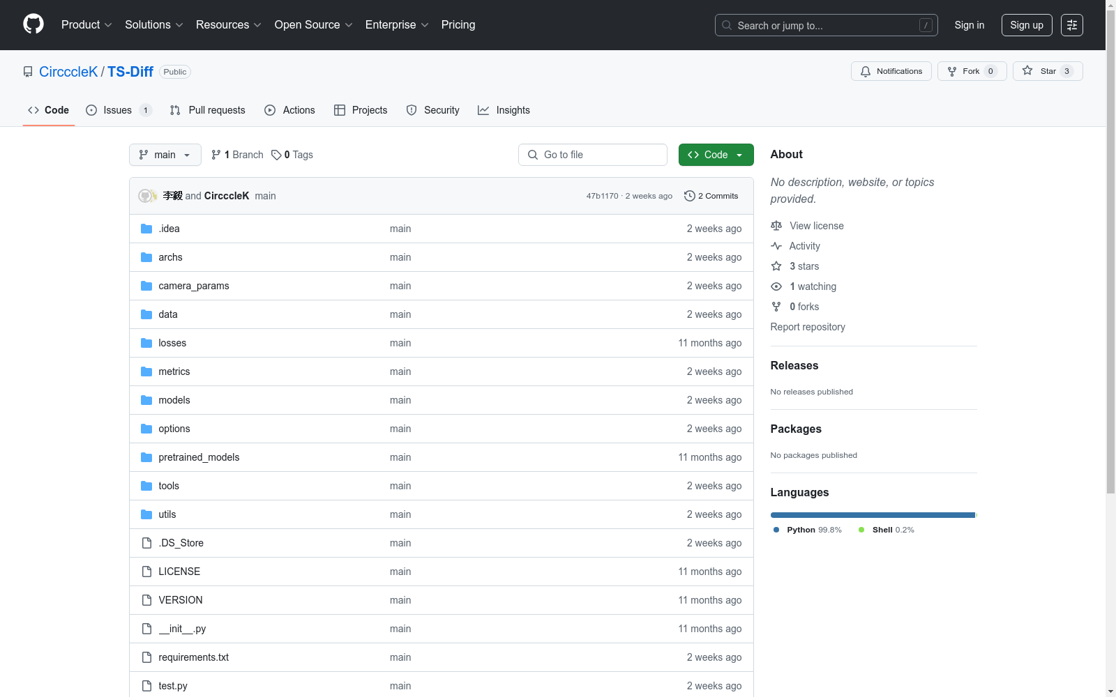1116x697 pixels.
Task: Open the metrics folder
Action: [174, 372]
